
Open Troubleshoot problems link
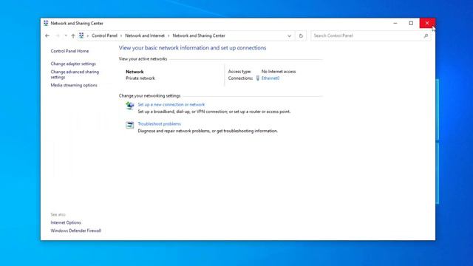[x=160, y=123]
